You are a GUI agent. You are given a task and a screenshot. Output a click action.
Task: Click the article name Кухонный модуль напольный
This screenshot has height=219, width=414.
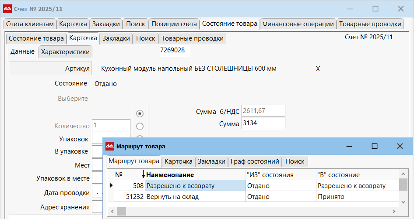189,68
